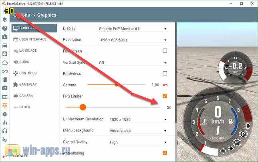Reset Gamma with the red undo arrow
258x162 pixels.
tap(165, 85)
